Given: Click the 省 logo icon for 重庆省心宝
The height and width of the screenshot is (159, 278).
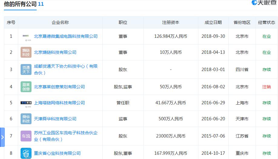Looking at the screenshot, I should [x=26, y=153].
